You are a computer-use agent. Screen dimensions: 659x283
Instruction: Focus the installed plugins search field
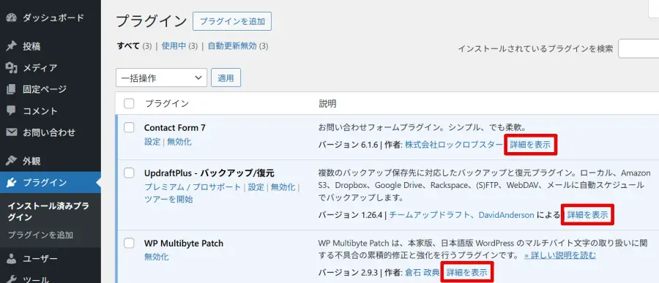click(638, 48)
